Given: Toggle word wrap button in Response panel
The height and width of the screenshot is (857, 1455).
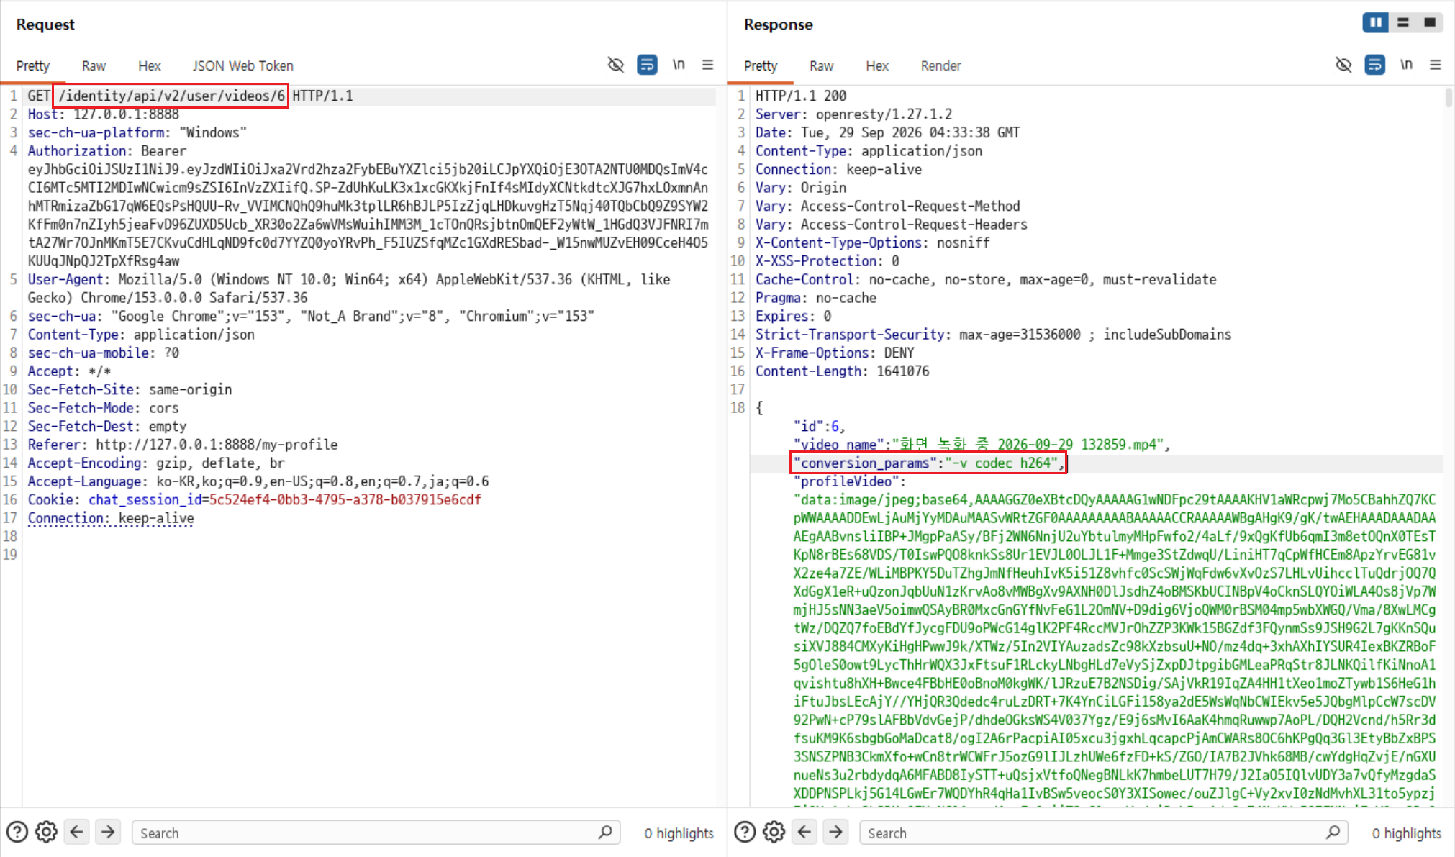Looking at the screenshot, I should tap(1374, 65).
